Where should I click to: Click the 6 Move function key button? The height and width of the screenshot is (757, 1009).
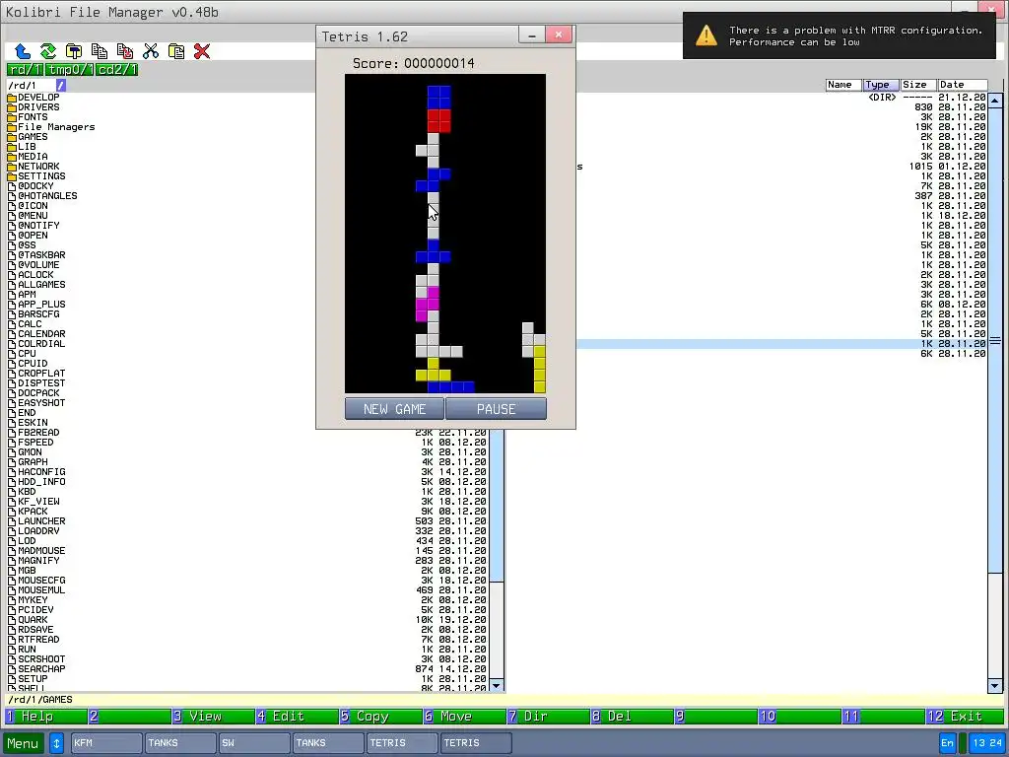tap(465, 717)
